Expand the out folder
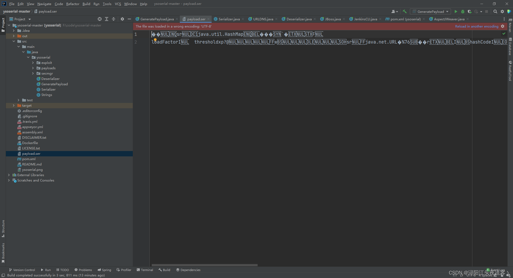Screen dimensions: 513x278 pos(14,36)
